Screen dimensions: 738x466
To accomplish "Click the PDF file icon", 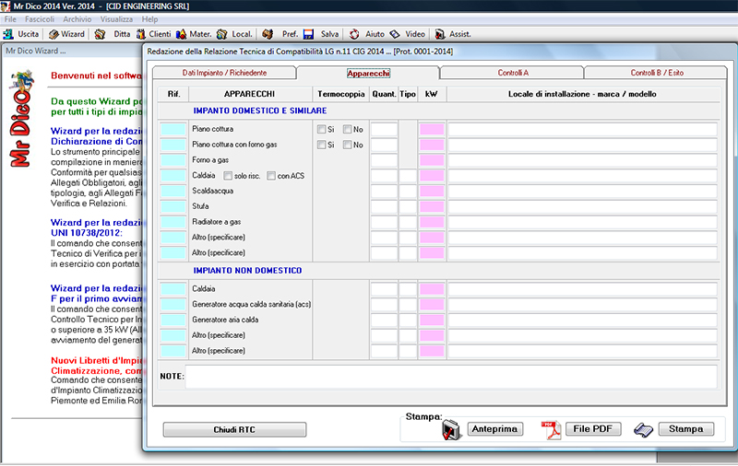I will [x=552, y=429].
